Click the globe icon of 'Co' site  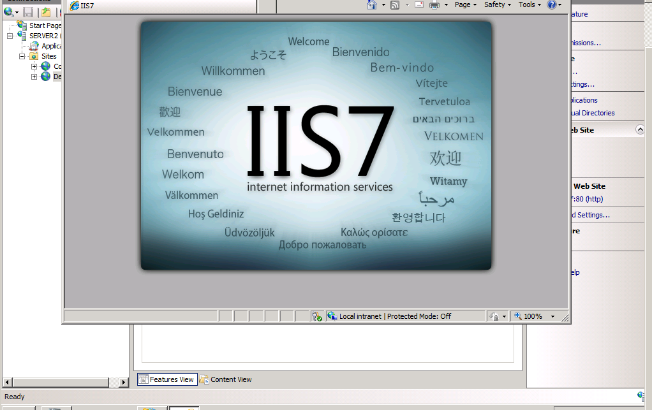(46, 66)
